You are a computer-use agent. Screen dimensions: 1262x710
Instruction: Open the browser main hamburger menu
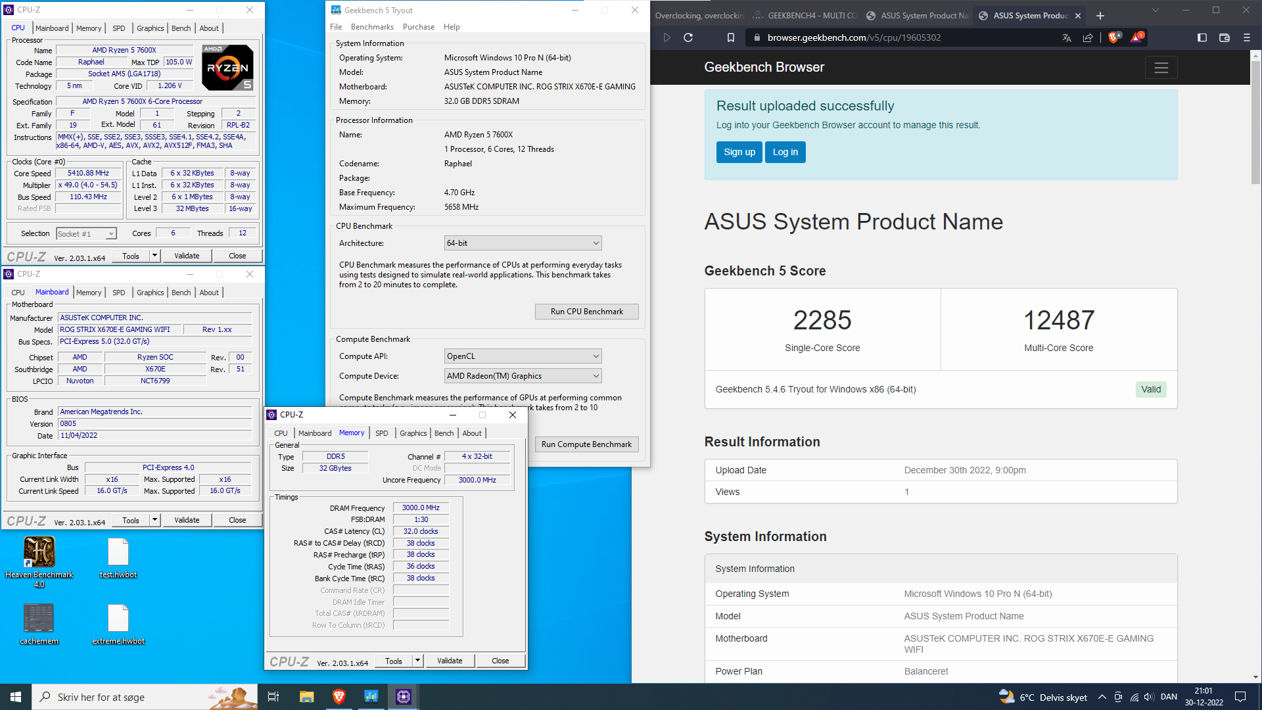[x=1247, y=37]
